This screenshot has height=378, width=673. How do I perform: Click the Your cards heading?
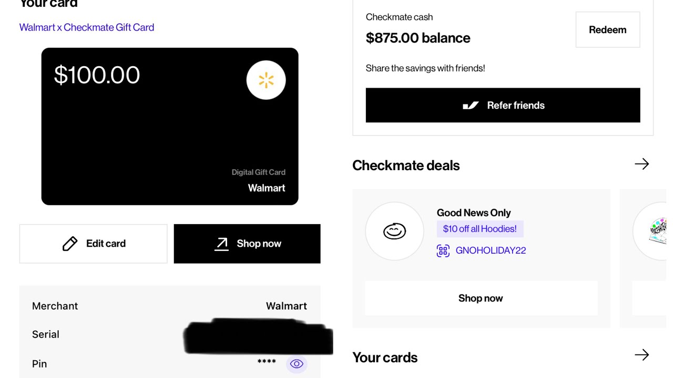pyautogui.click(x=385, y=358)
